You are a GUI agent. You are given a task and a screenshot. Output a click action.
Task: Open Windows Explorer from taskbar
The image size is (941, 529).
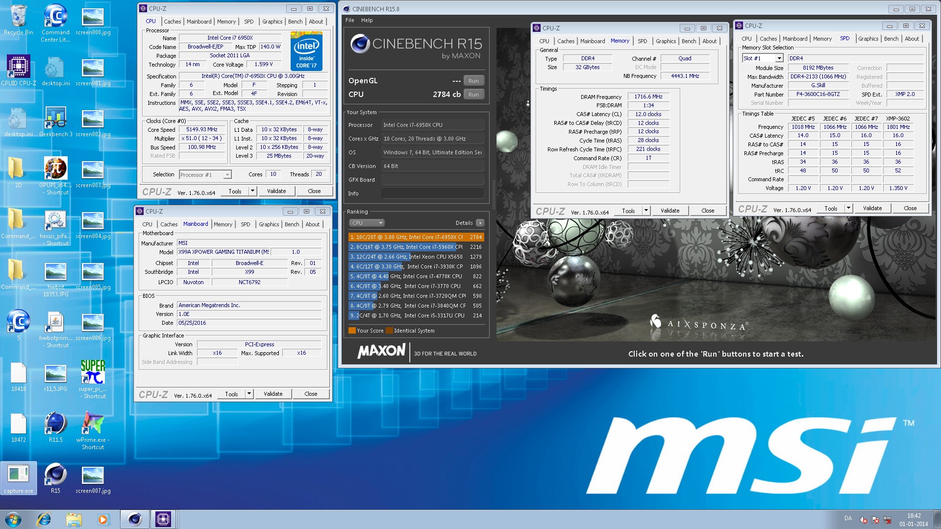coord(74,519)
